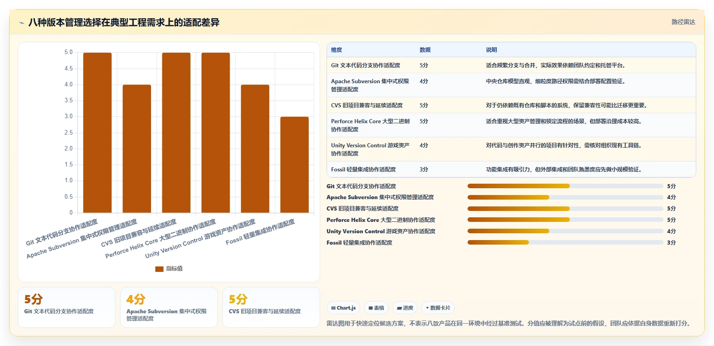Click the Fossil label in the progress list
The height and width of the screenshot is (346, 714).
pos(359,242)
